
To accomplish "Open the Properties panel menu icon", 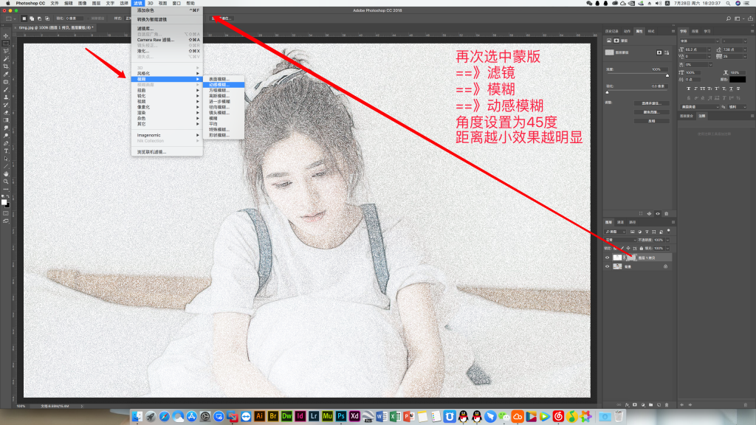I will click(673, 31).
